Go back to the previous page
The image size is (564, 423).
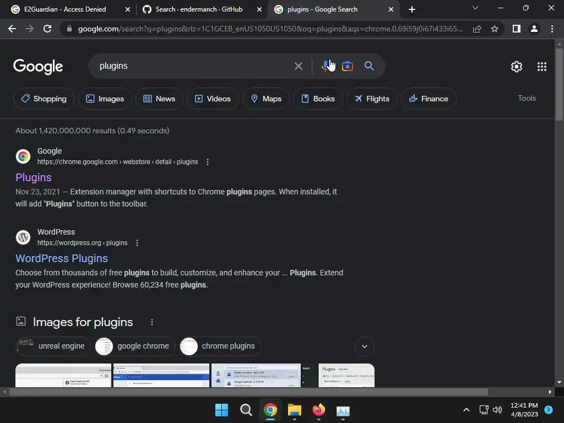[12, 29]
